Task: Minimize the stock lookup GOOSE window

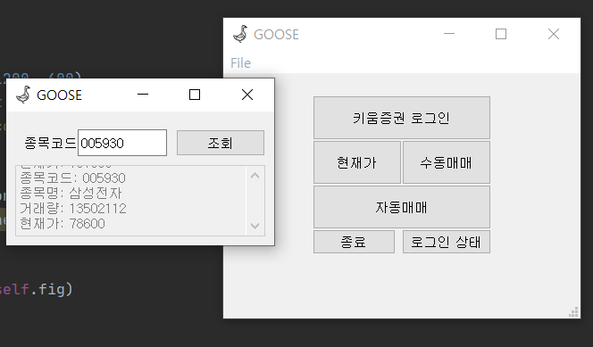Action: [x=143, y=95]
